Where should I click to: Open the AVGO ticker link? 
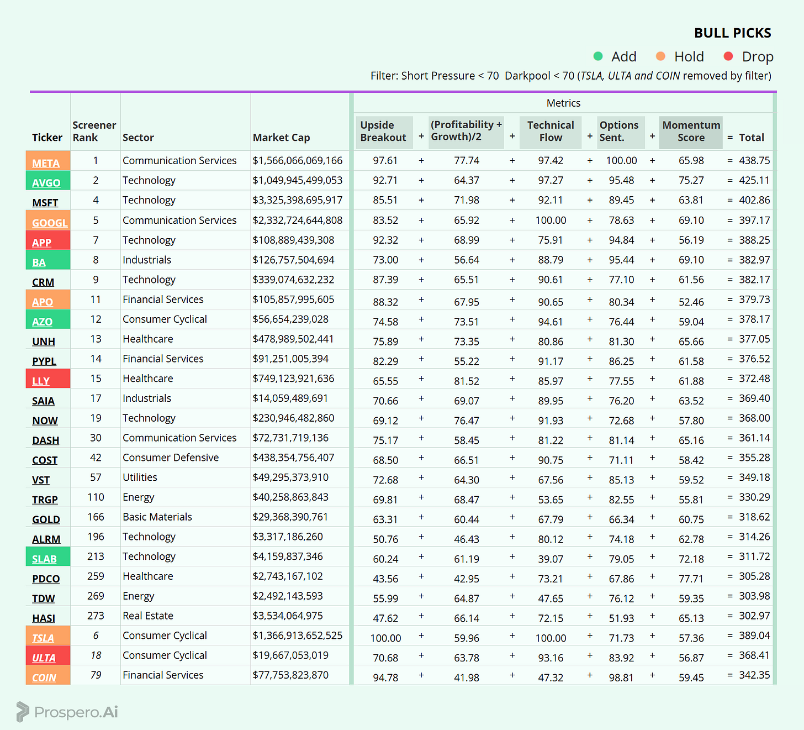(x=46, y=183)
